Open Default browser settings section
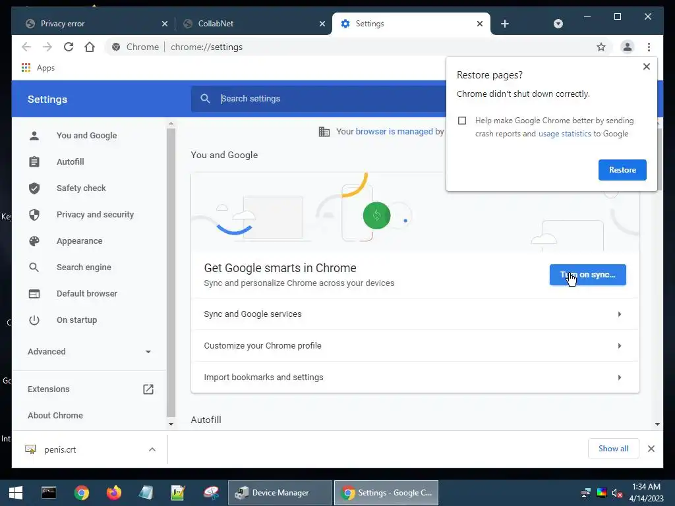Screen dimensions: 675x506 coord(87,293)
